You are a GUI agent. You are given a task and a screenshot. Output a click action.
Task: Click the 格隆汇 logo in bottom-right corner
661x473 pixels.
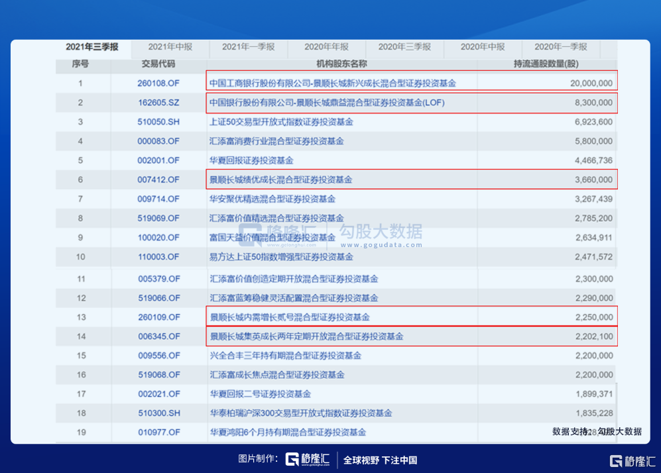[632, 461]
